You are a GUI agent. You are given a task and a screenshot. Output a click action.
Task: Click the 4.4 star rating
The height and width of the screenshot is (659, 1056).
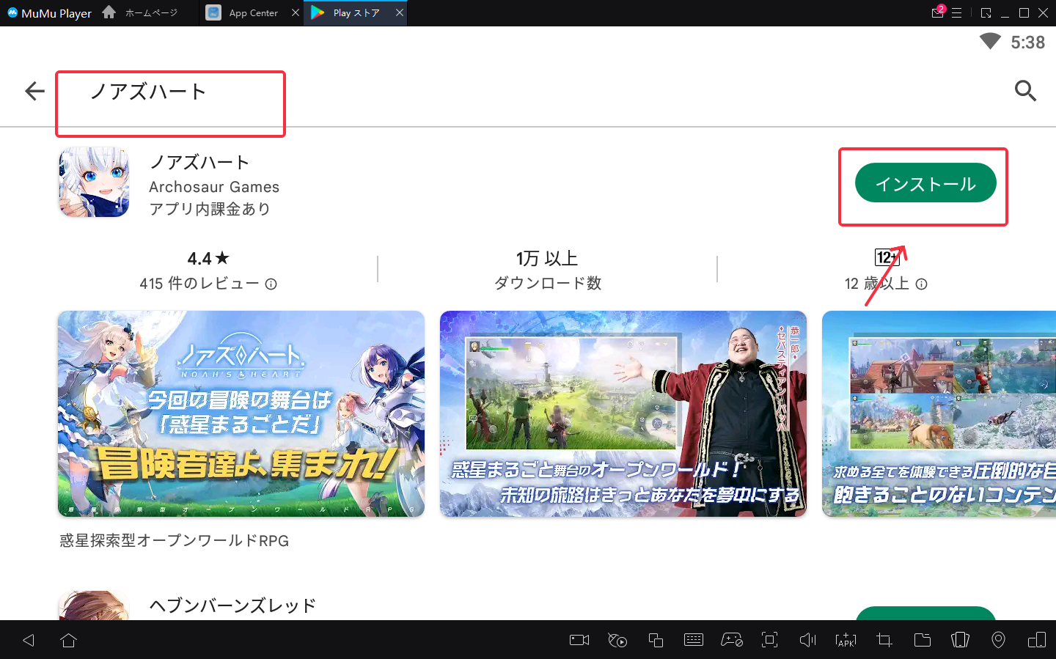(208, 258)
